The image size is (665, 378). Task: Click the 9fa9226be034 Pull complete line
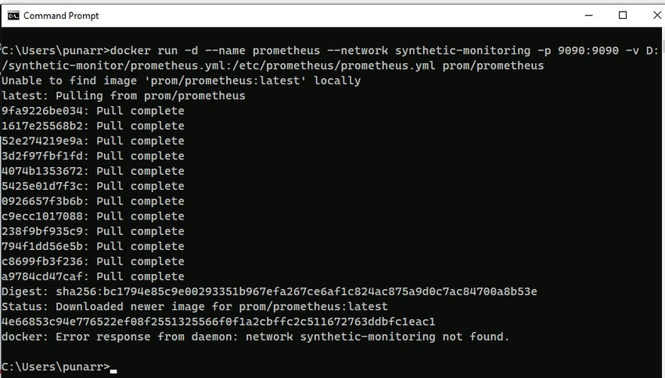pos(93,111)
